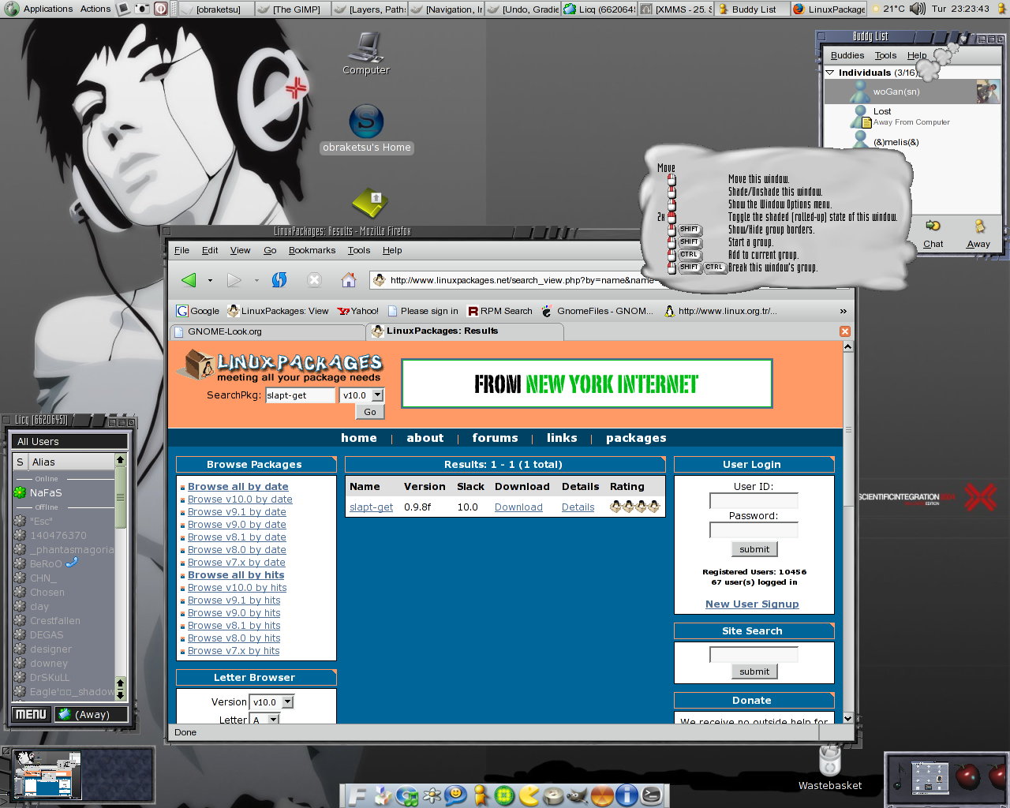Launch the Pac-Man game dock icon
Image resolution: width=1010 pixels, height=808 pixels.
pyautogui.click(x=529, y=795)
